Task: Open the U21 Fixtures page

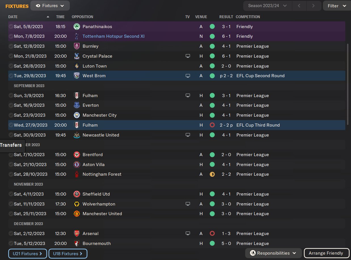Action: pos(27,253)
